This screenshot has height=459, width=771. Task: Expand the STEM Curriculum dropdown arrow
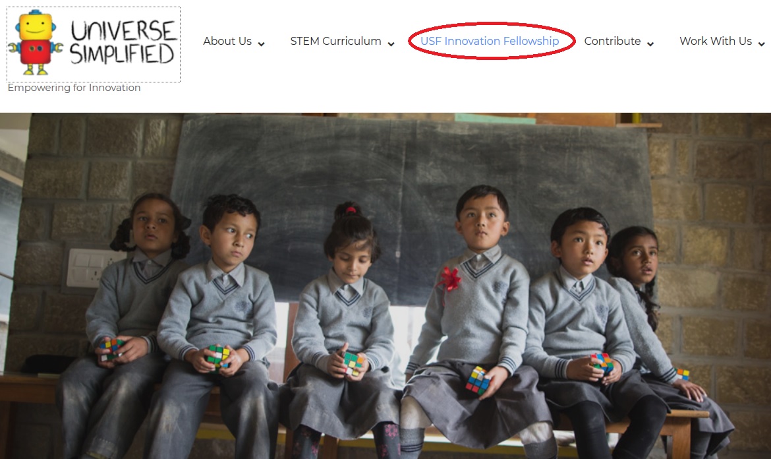point(391,44)
